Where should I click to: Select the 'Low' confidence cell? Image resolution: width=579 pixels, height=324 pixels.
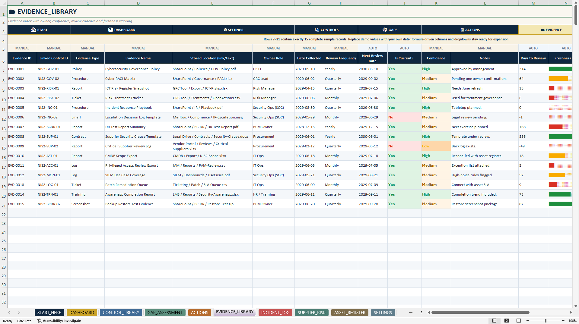(x=436, y=146)
